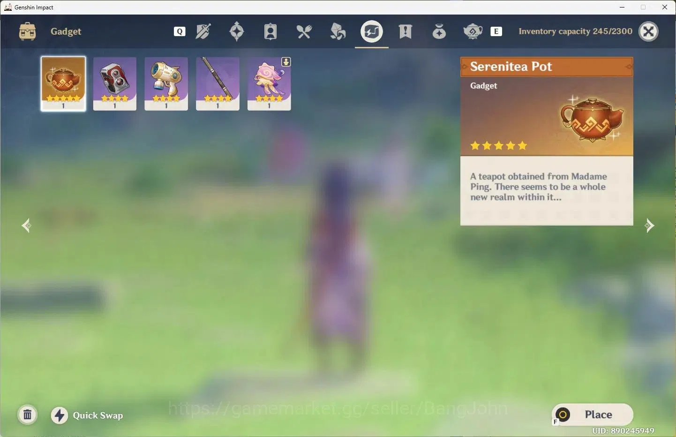The width and height of the screenshot is (676, 437).
Task: Select the fishing rod gadget
Action: [x=218, y=83]
